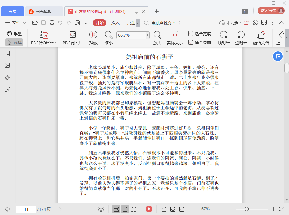Open the 67% zoom dropdown in status bar

224,209
